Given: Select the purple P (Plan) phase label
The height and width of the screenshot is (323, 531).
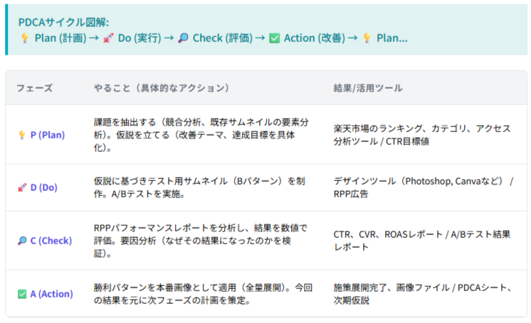Looking at the screenshot, I should tap(47, 135).
